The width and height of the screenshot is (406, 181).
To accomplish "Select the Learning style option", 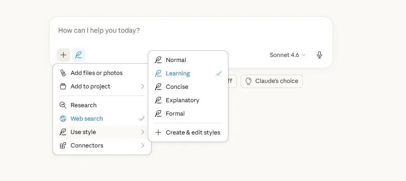I will [178, 73].
